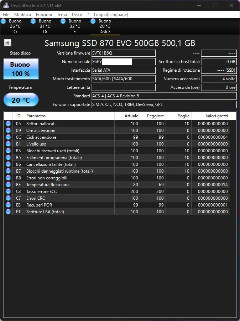Click the Valori grezzi column header

(x=210, y=116)
